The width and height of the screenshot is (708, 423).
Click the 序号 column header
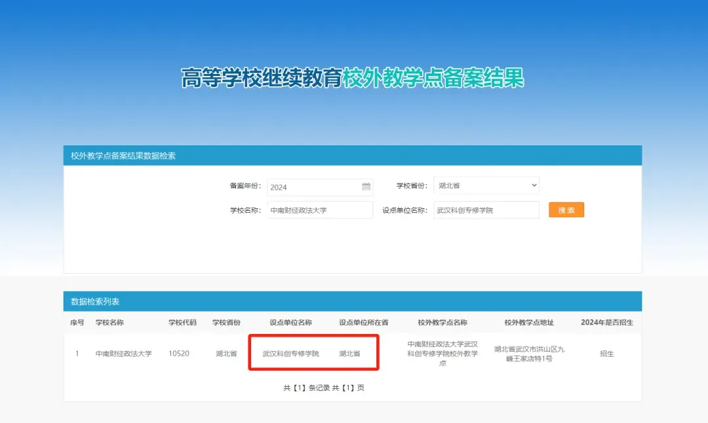click(77, 322)
